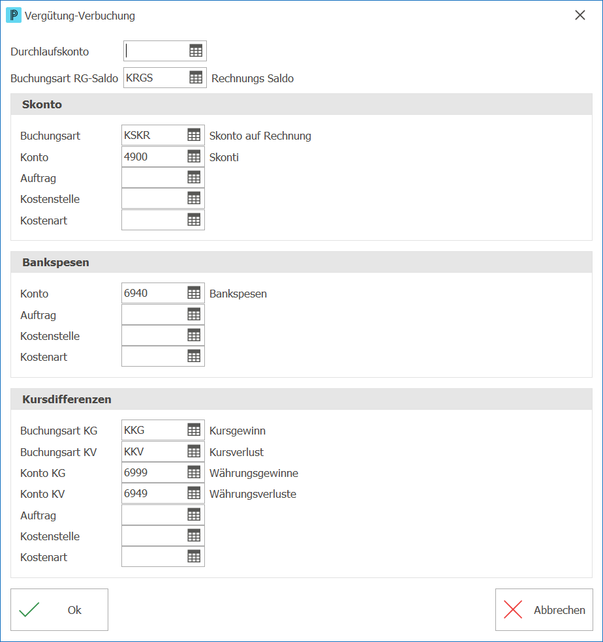Viewport: 603px width, 642px height.
Task: Cancel dialog with Abbrechen button
Action: [x=544, y=609]
